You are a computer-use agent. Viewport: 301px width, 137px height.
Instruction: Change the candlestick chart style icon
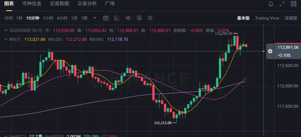coord(128,18)
